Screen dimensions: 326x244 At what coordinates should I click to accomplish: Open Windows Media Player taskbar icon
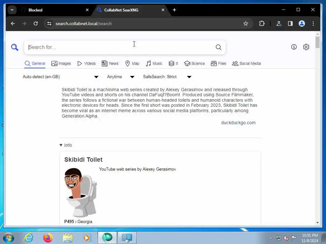pos(87,238)
